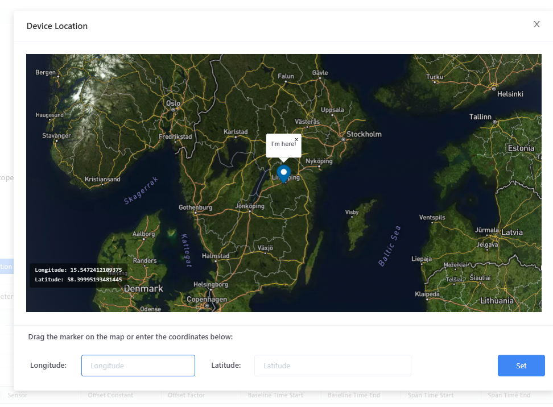Click the Offset Factor column header
The width and height of the screenshot is (553, 407).
(186, 395)
